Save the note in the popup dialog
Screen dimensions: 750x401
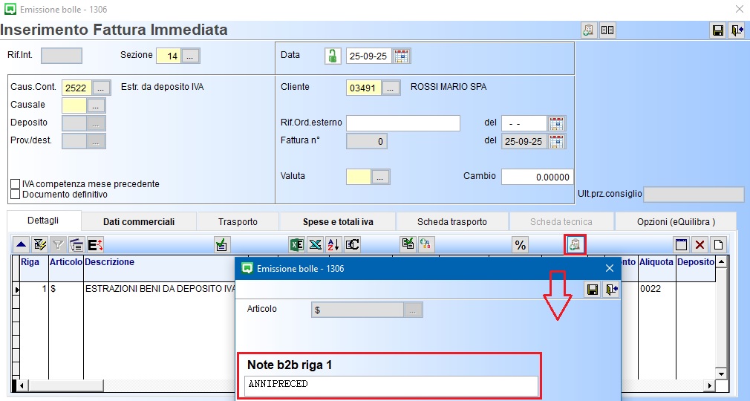[x=592, y=290]
